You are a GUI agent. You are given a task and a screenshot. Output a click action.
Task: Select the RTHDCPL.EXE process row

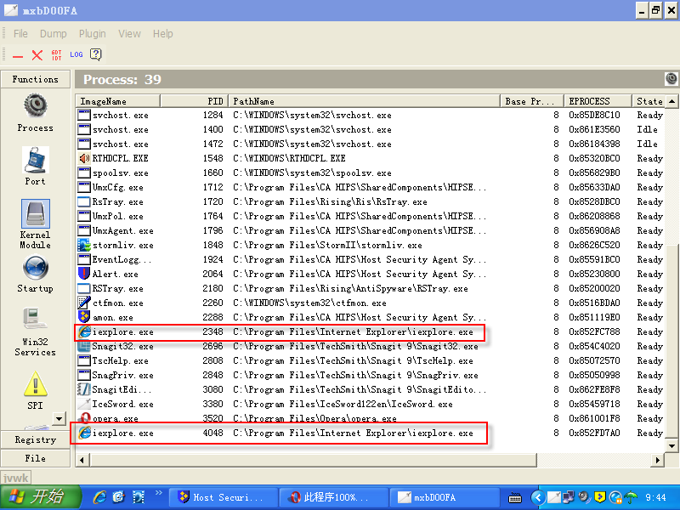tap(370, 159)
